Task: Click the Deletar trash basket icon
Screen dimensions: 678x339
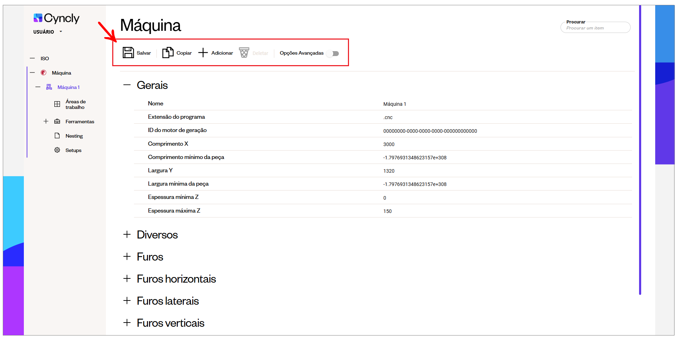Action: pyautogui.click(x=244, y=53)
